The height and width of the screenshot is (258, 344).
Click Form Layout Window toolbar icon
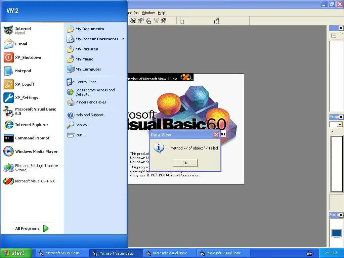pyautogui.click(x=148, y=21)
